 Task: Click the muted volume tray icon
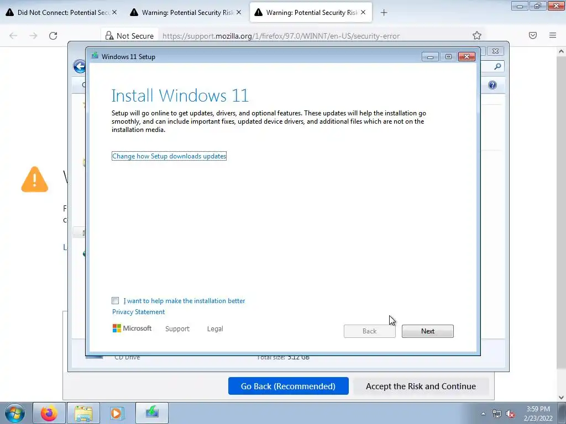pyautogui.click(x=510, y=414)
